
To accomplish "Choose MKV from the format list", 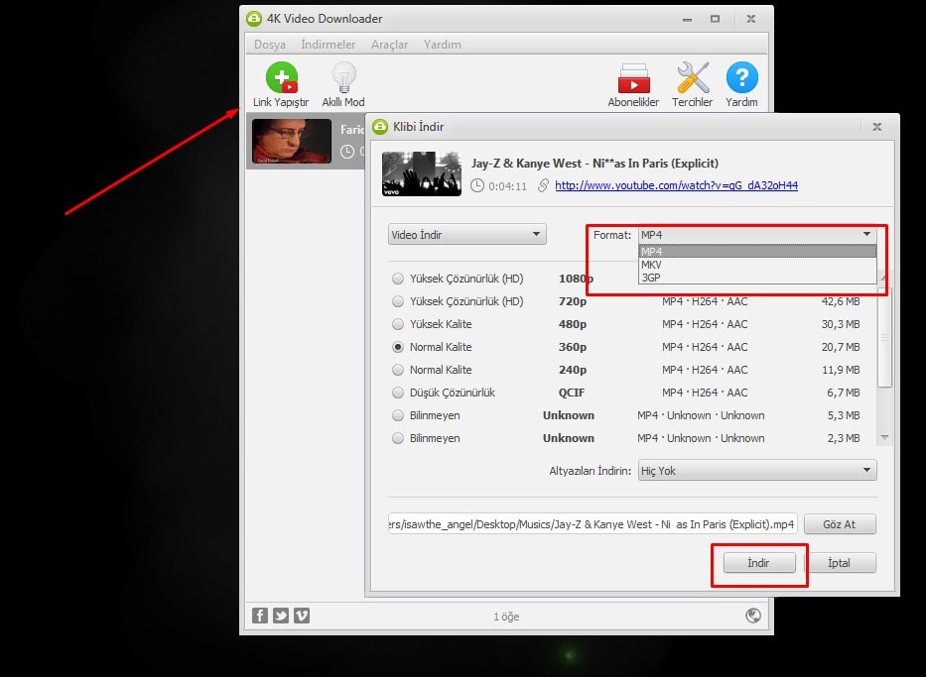I will [x=757, y=265].
